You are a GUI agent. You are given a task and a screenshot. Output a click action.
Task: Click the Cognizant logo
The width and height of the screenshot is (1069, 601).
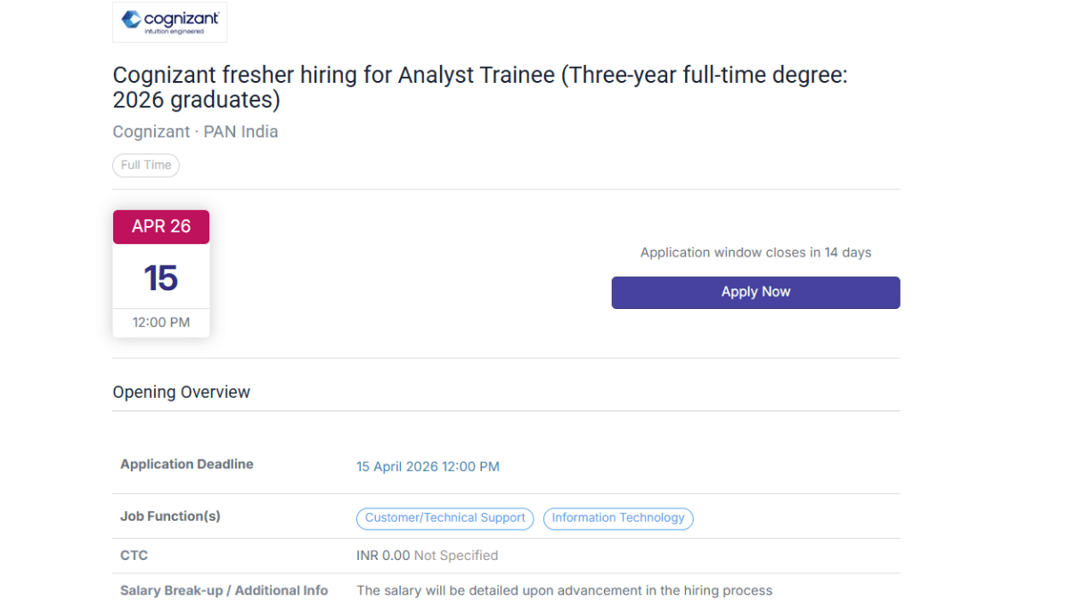(x=169, y=21)
